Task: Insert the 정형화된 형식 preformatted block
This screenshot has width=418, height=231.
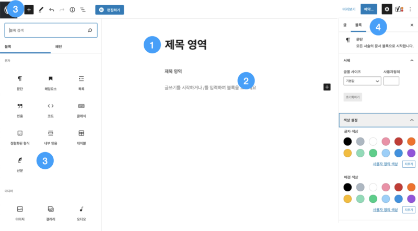Action: (20, 137)
